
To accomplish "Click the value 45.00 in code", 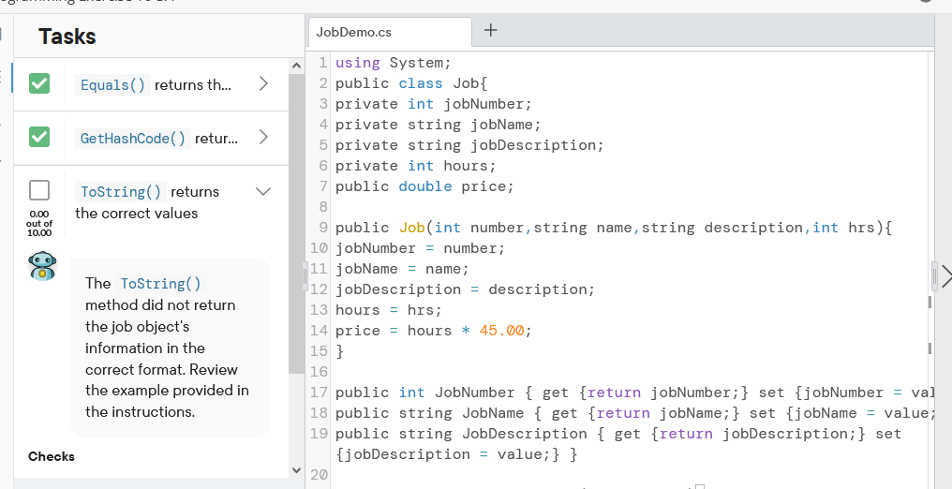I will pyautogui.click(x=501, y=331).
